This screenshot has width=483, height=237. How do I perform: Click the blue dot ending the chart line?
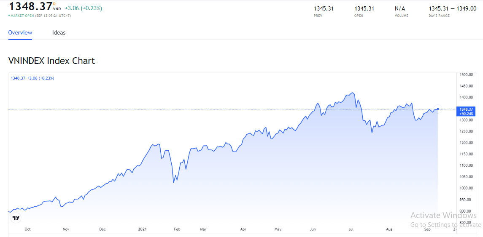point(438,109)
